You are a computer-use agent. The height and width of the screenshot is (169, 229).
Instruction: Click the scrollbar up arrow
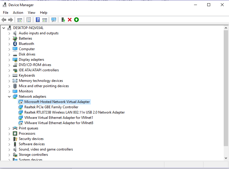click(226, 28)
